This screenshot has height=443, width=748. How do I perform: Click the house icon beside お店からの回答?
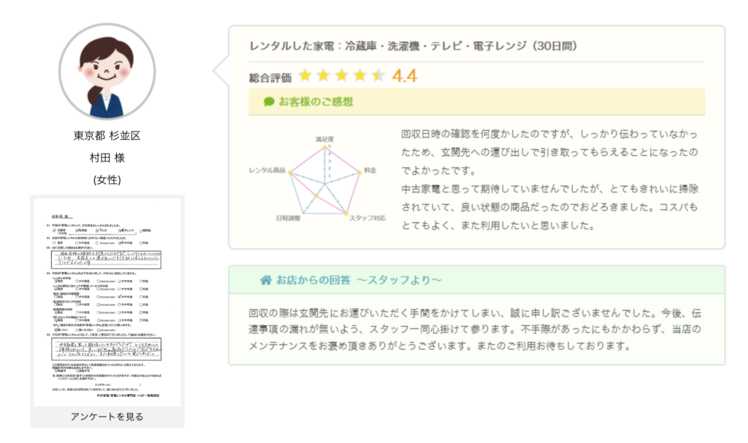click(266, 280)
